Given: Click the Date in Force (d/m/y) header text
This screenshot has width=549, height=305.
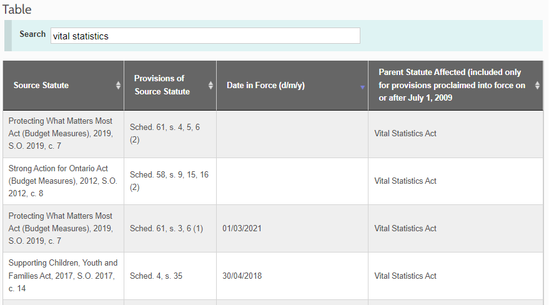Looking at the screenshot, I should point(265,86).
